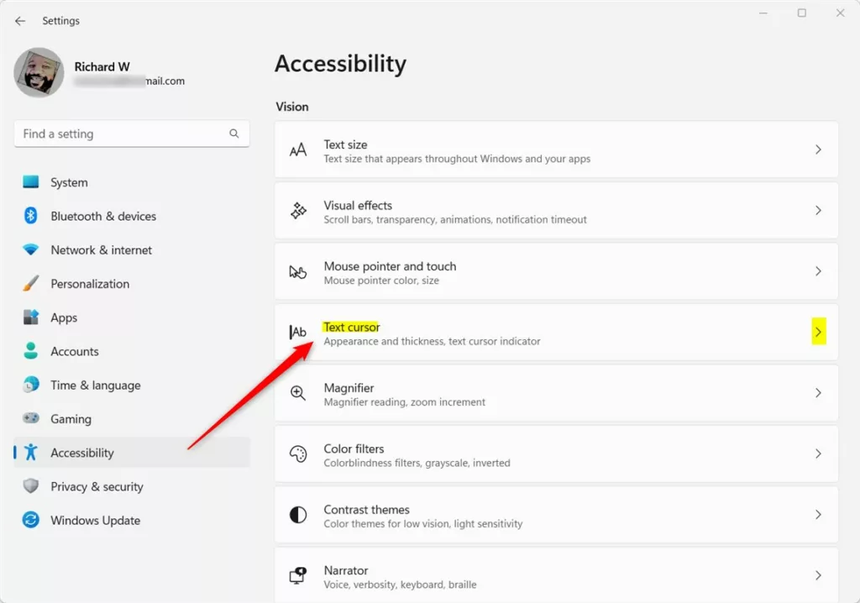
Task: Open the Text size setting title
Action: pyautogui.click(x=345, y=144)
